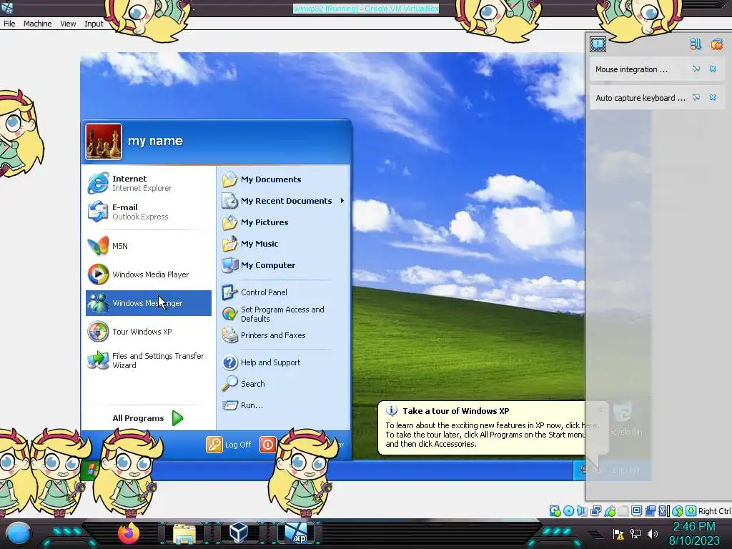Dismiss the Auto capture keyboard notification
The height and width of the screenshot is (549, 732).
point(713,97)
